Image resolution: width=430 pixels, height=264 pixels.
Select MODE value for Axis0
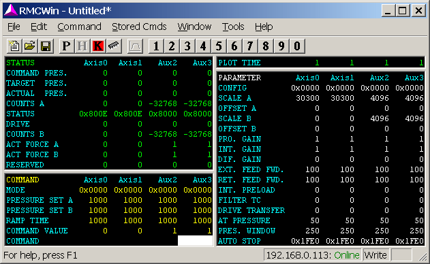coord(93,190)
